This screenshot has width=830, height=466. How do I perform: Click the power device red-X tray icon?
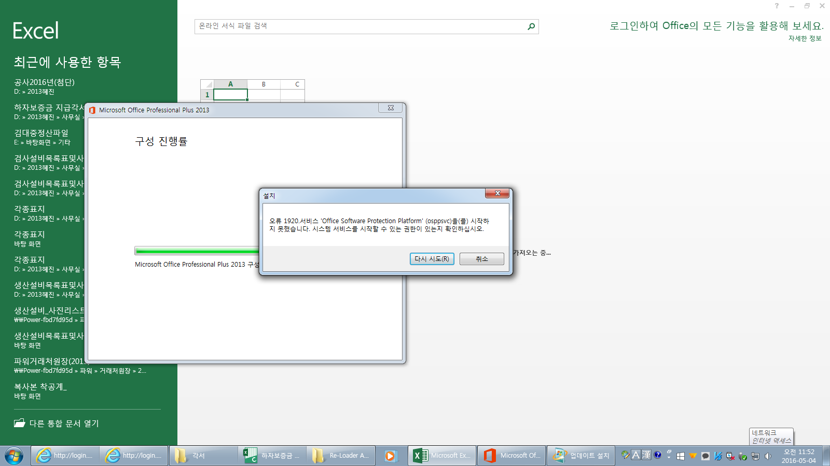coord(730,456)
